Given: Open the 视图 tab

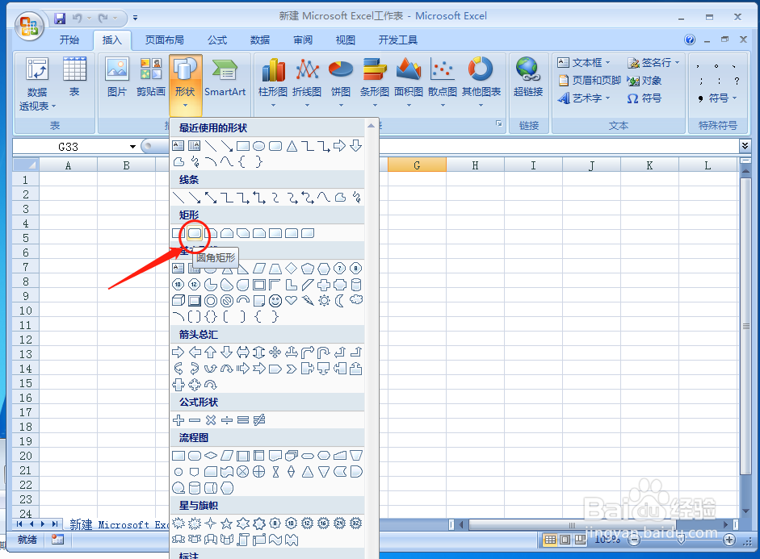Looking at the screenshot, I should pyautogui.click(x=346, y=40).
